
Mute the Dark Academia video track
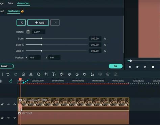(8, 104)
